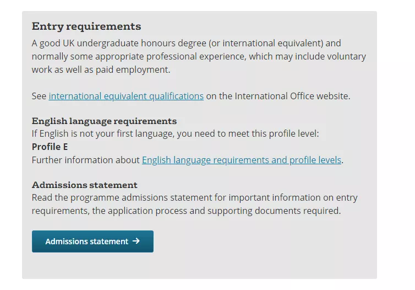Click the bold Admissions statement heading

coord(85,185)
